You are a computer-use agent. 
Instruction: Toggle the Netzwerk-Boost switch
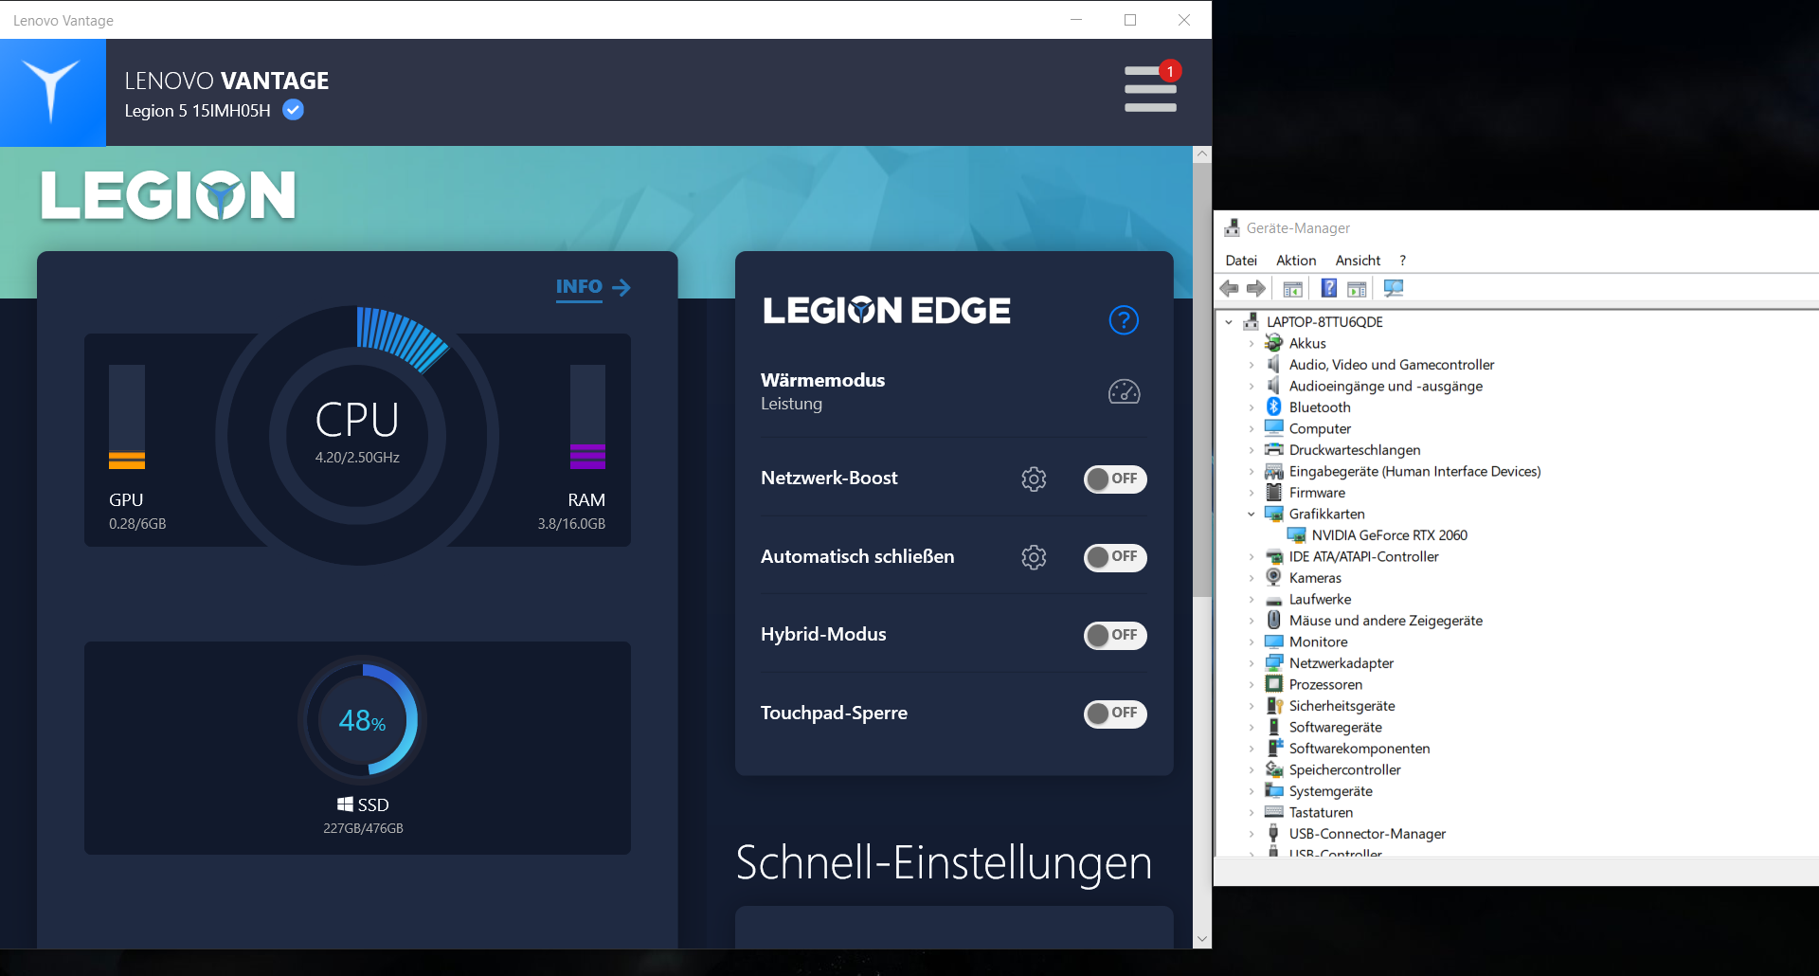(1115, 479)
